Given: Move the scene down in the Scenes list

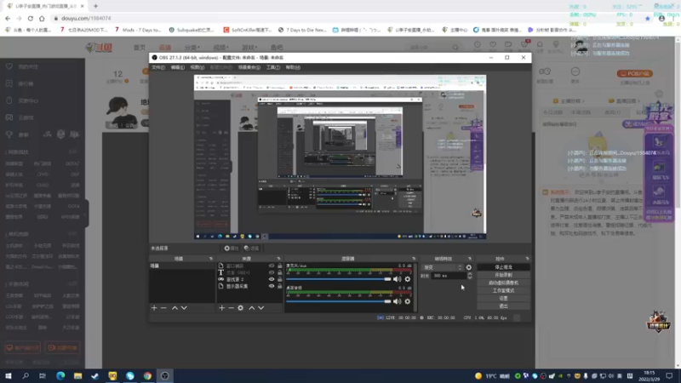Looking at the screenshot, I should click(x=184, y=308).
